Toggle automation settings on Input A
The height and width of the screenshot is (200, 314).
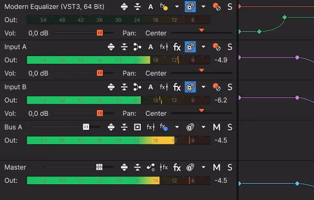click(x=190, y=47)
